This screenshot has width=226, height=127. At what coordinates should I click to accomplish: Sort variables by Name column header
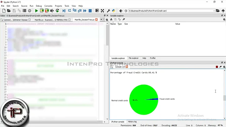(x=113, y=24)
